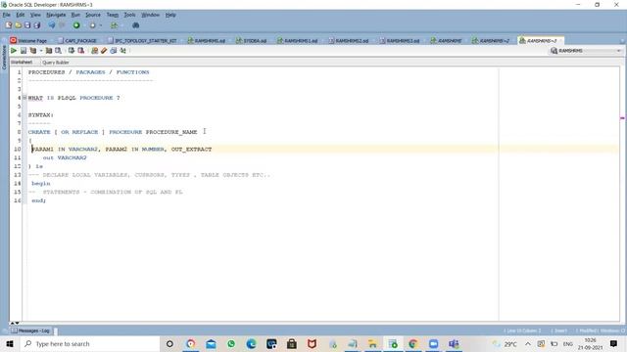627x352 pixels.
Task: Switch to the RAMSHRMS1.sql tab
Action: click(298, 41)
